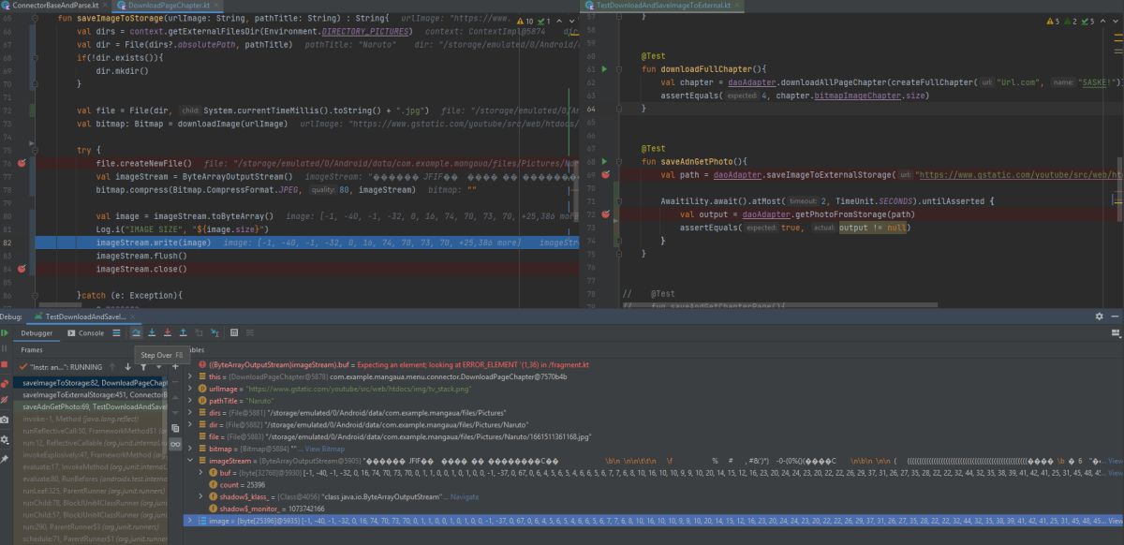1124x545 pixels.
Task: Select TestDownloadAndSavel debug session tab
Action: 85,317
